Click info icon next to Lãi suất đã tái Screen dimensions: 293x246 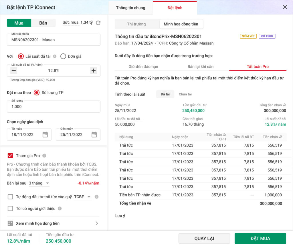tap(55, 56)
